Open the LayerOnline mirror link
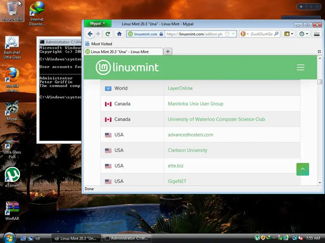This screenshot has width=325, height=243. (x=180, y=88)
